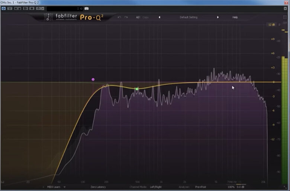Image resolution: width=290 pixels, height=191 pixels.
Task: Load the previous preset with the left arrow
Action: (159, 17)
